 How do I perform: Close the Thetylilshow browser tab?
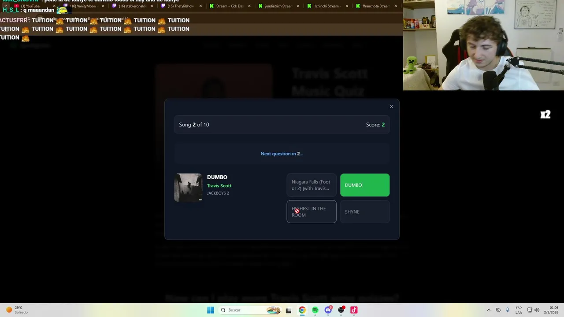pyautogui.click(x=200, y=6)
